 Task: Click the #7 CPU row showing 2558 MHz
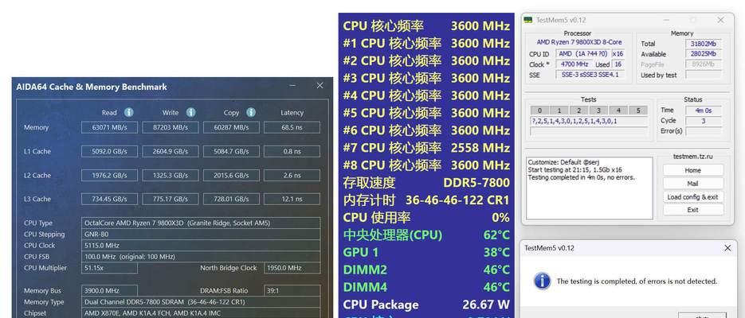(x=426, y=147)
